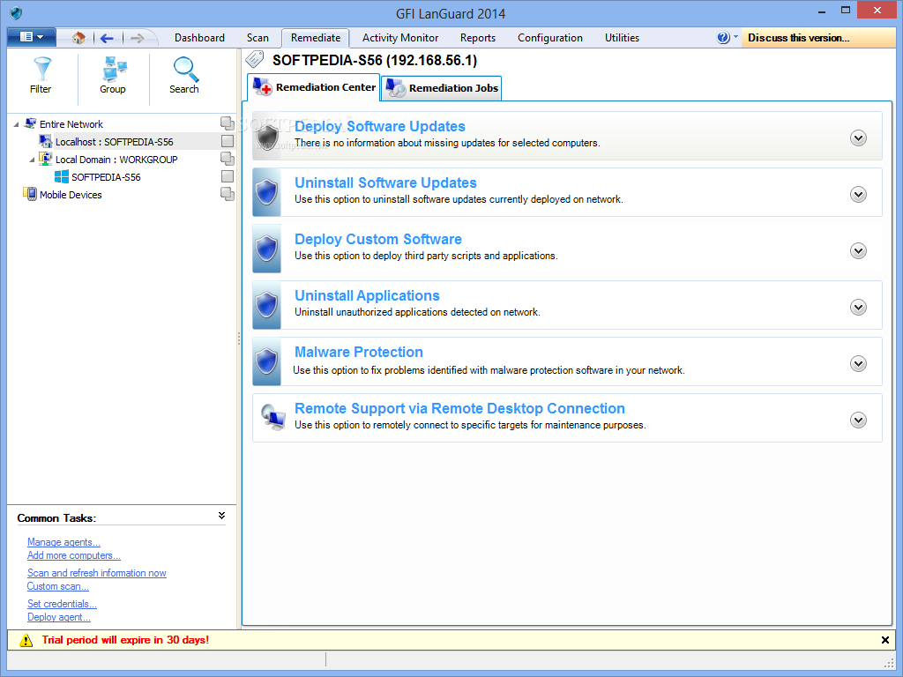
Task: Open the Dashboard tab
Action: tap(199, 37)
